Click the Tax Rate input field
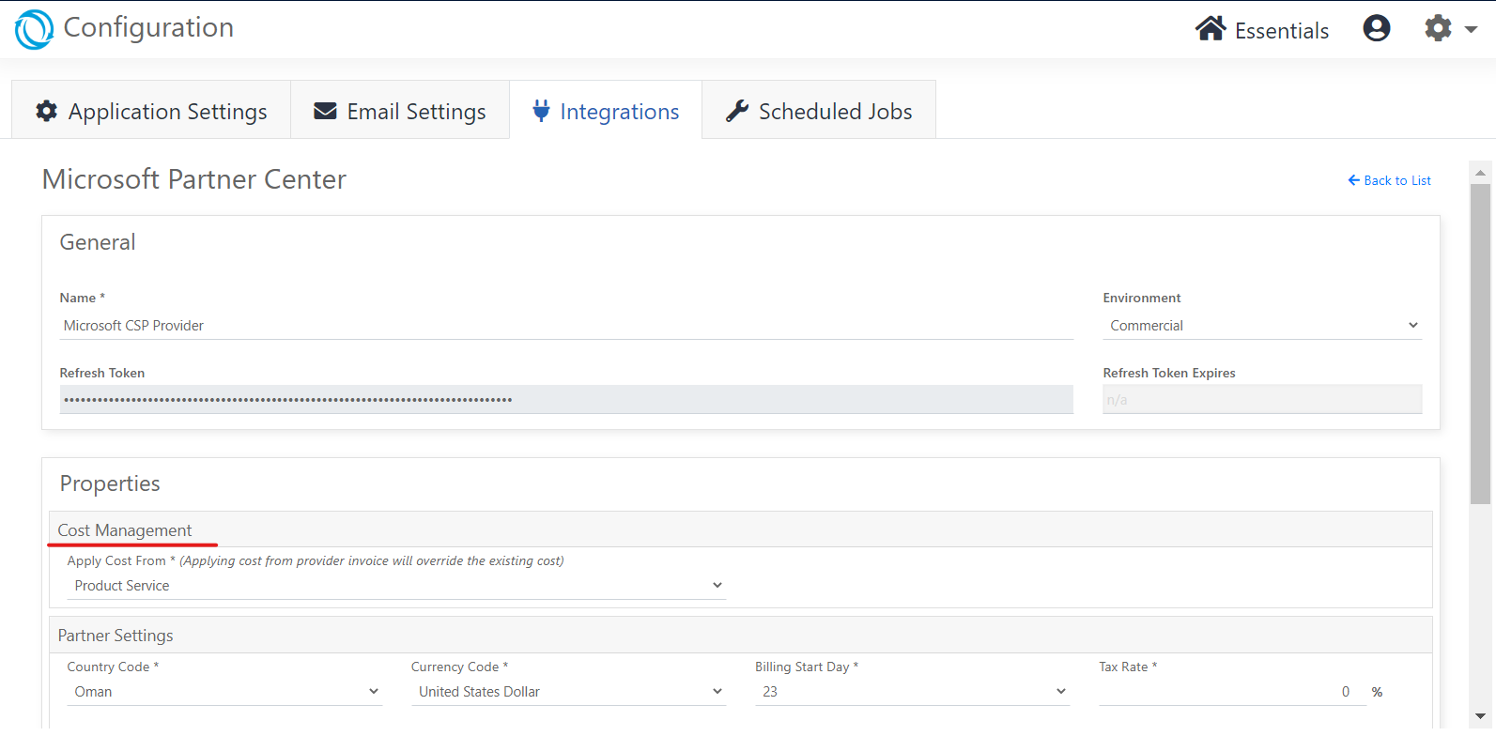 click(x=1232, y=692)
